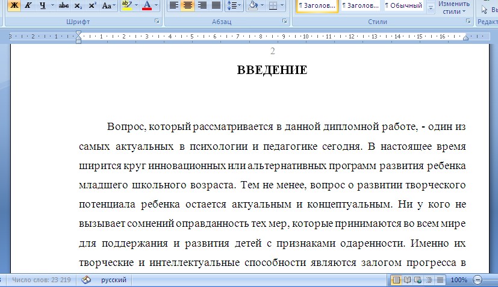This screenshot has height=287, width=498.
Task: Apply superscript formatting
Action: [92, 5]
